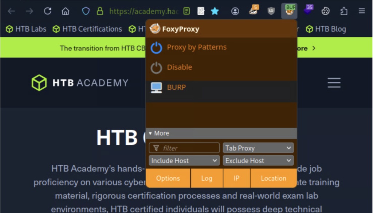The height and width of the screenshot is (213, 373).
Task: Click the FoxyProxy extension toolbar icon
Action: tap(290, 11)
